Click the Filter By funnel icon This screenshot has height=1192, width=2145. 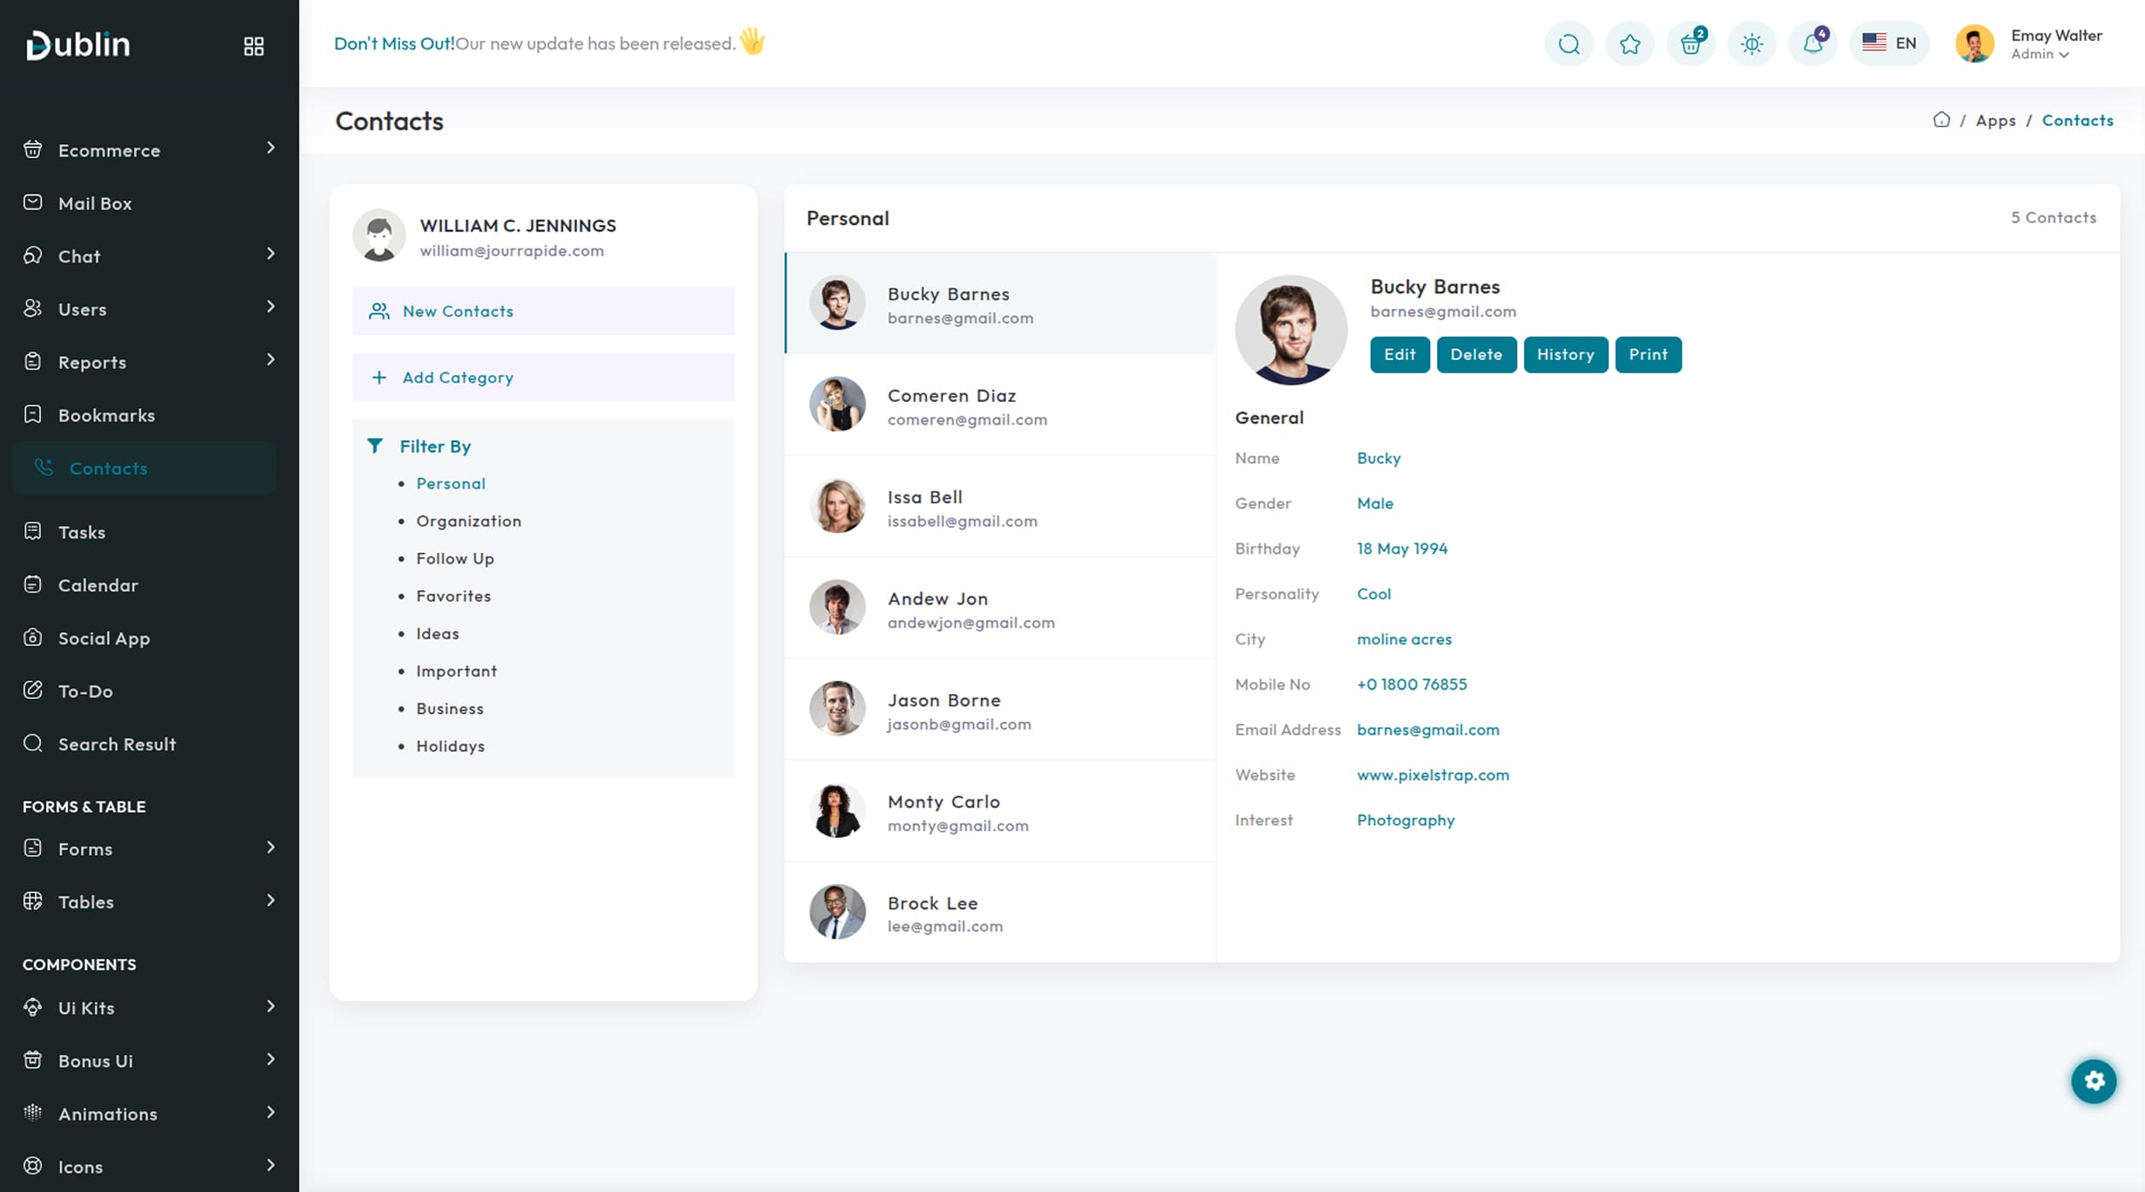click(x=375, y=445)
